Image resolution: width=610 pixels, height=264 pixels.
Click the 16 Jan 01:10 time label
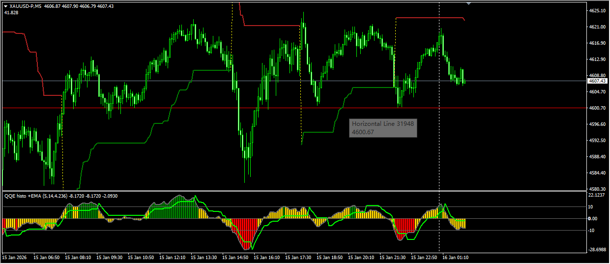coord(455,257)
